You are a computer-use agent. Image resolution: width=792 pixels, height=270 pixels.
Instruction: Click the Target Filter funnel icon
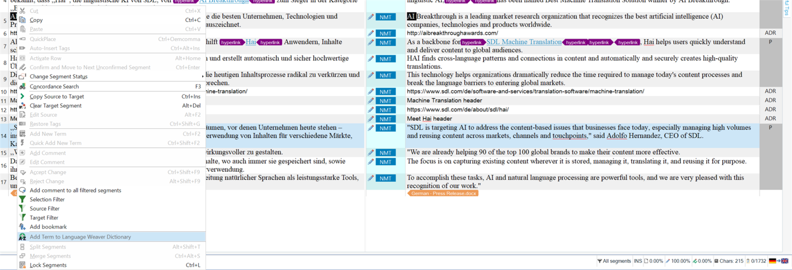point(22,218)
